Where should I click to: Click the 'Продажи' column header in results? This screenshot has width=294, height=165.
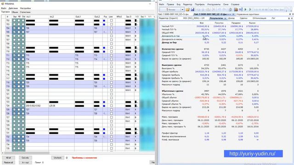pyautogui.click(x=236, y=23)
